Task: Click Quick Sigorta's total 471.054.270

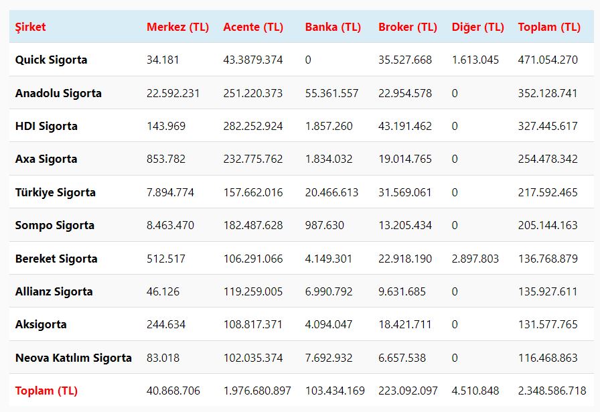Action: (x=548, y=60)
